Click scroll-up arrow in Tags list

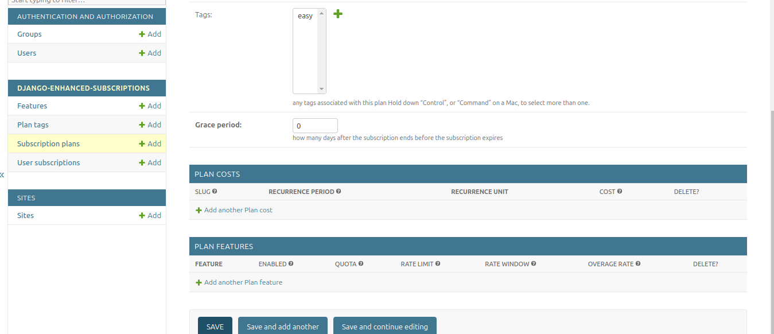tap(321, 13)
